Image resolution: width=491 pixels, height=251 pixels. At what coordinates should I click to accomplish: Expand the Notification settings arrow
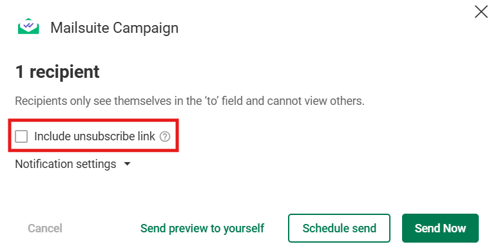pyautogui.click(x=127, y=163)
